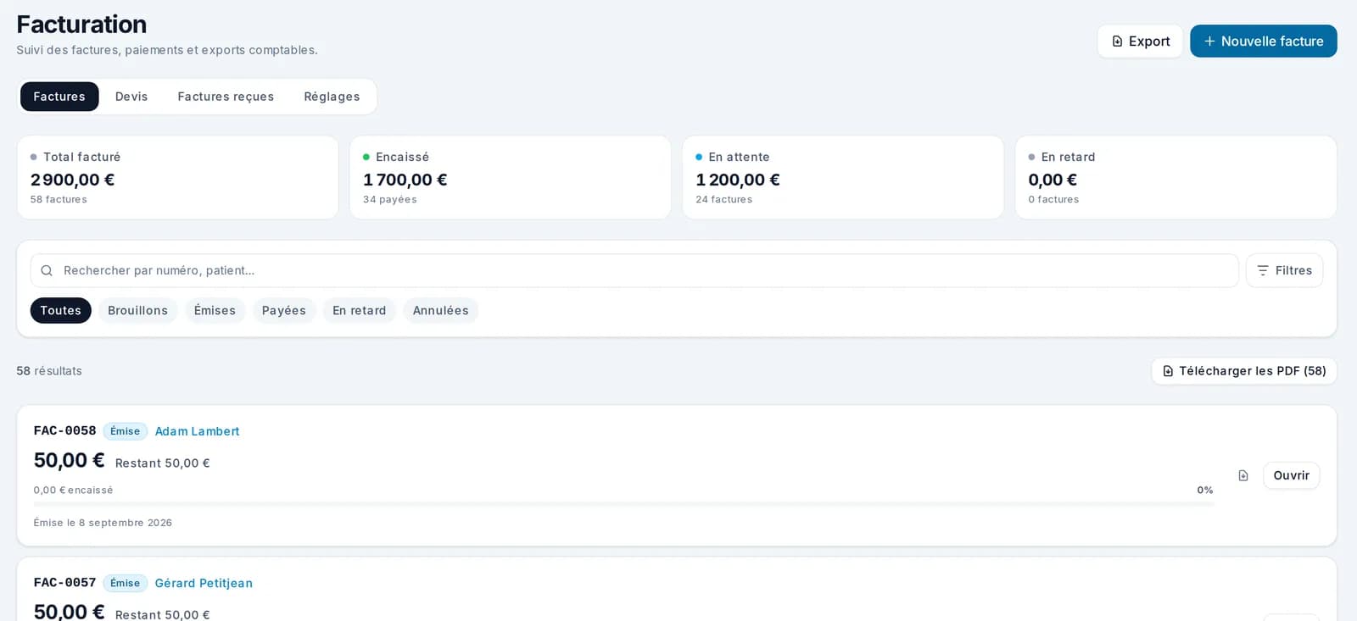Click the filter lines icon in Filtres
The image size is (1357, 621).
point(1262,270)
